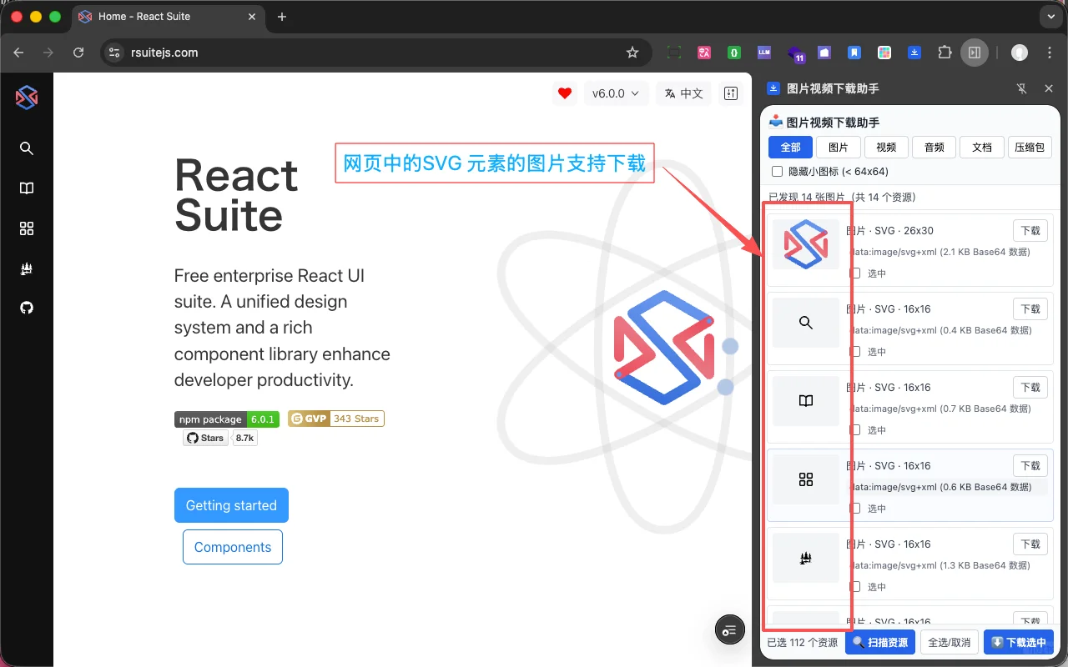Viewport: 1068px width, 667px height.
Task: Check 选中 on the first SVG image
Action: 856,273
